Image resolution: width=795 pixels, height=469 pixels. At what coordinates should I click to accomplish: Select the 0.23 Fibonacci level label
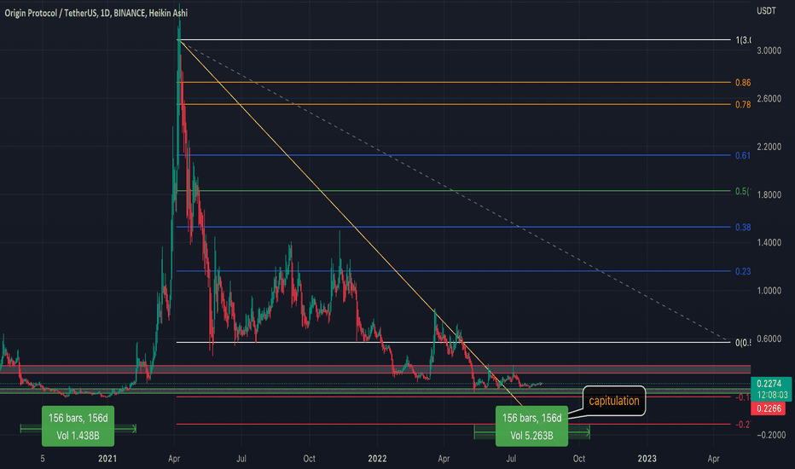click(743, 271)
